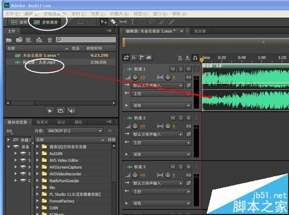
Task: Open the Effects Rack tab
Action: (x=42, y=122)
